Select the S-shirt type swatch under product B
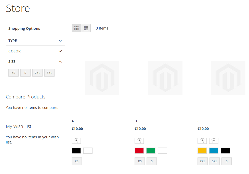249x174 pixels. [x=139, y=140]
